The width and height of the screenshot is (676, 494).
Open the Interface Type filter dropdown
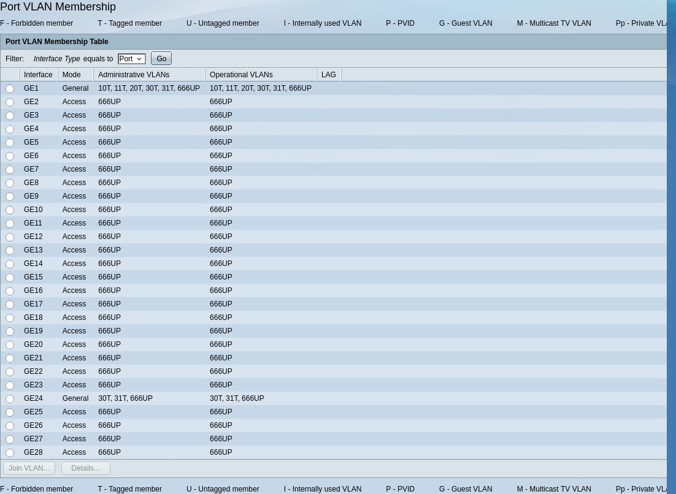point(131,59)
